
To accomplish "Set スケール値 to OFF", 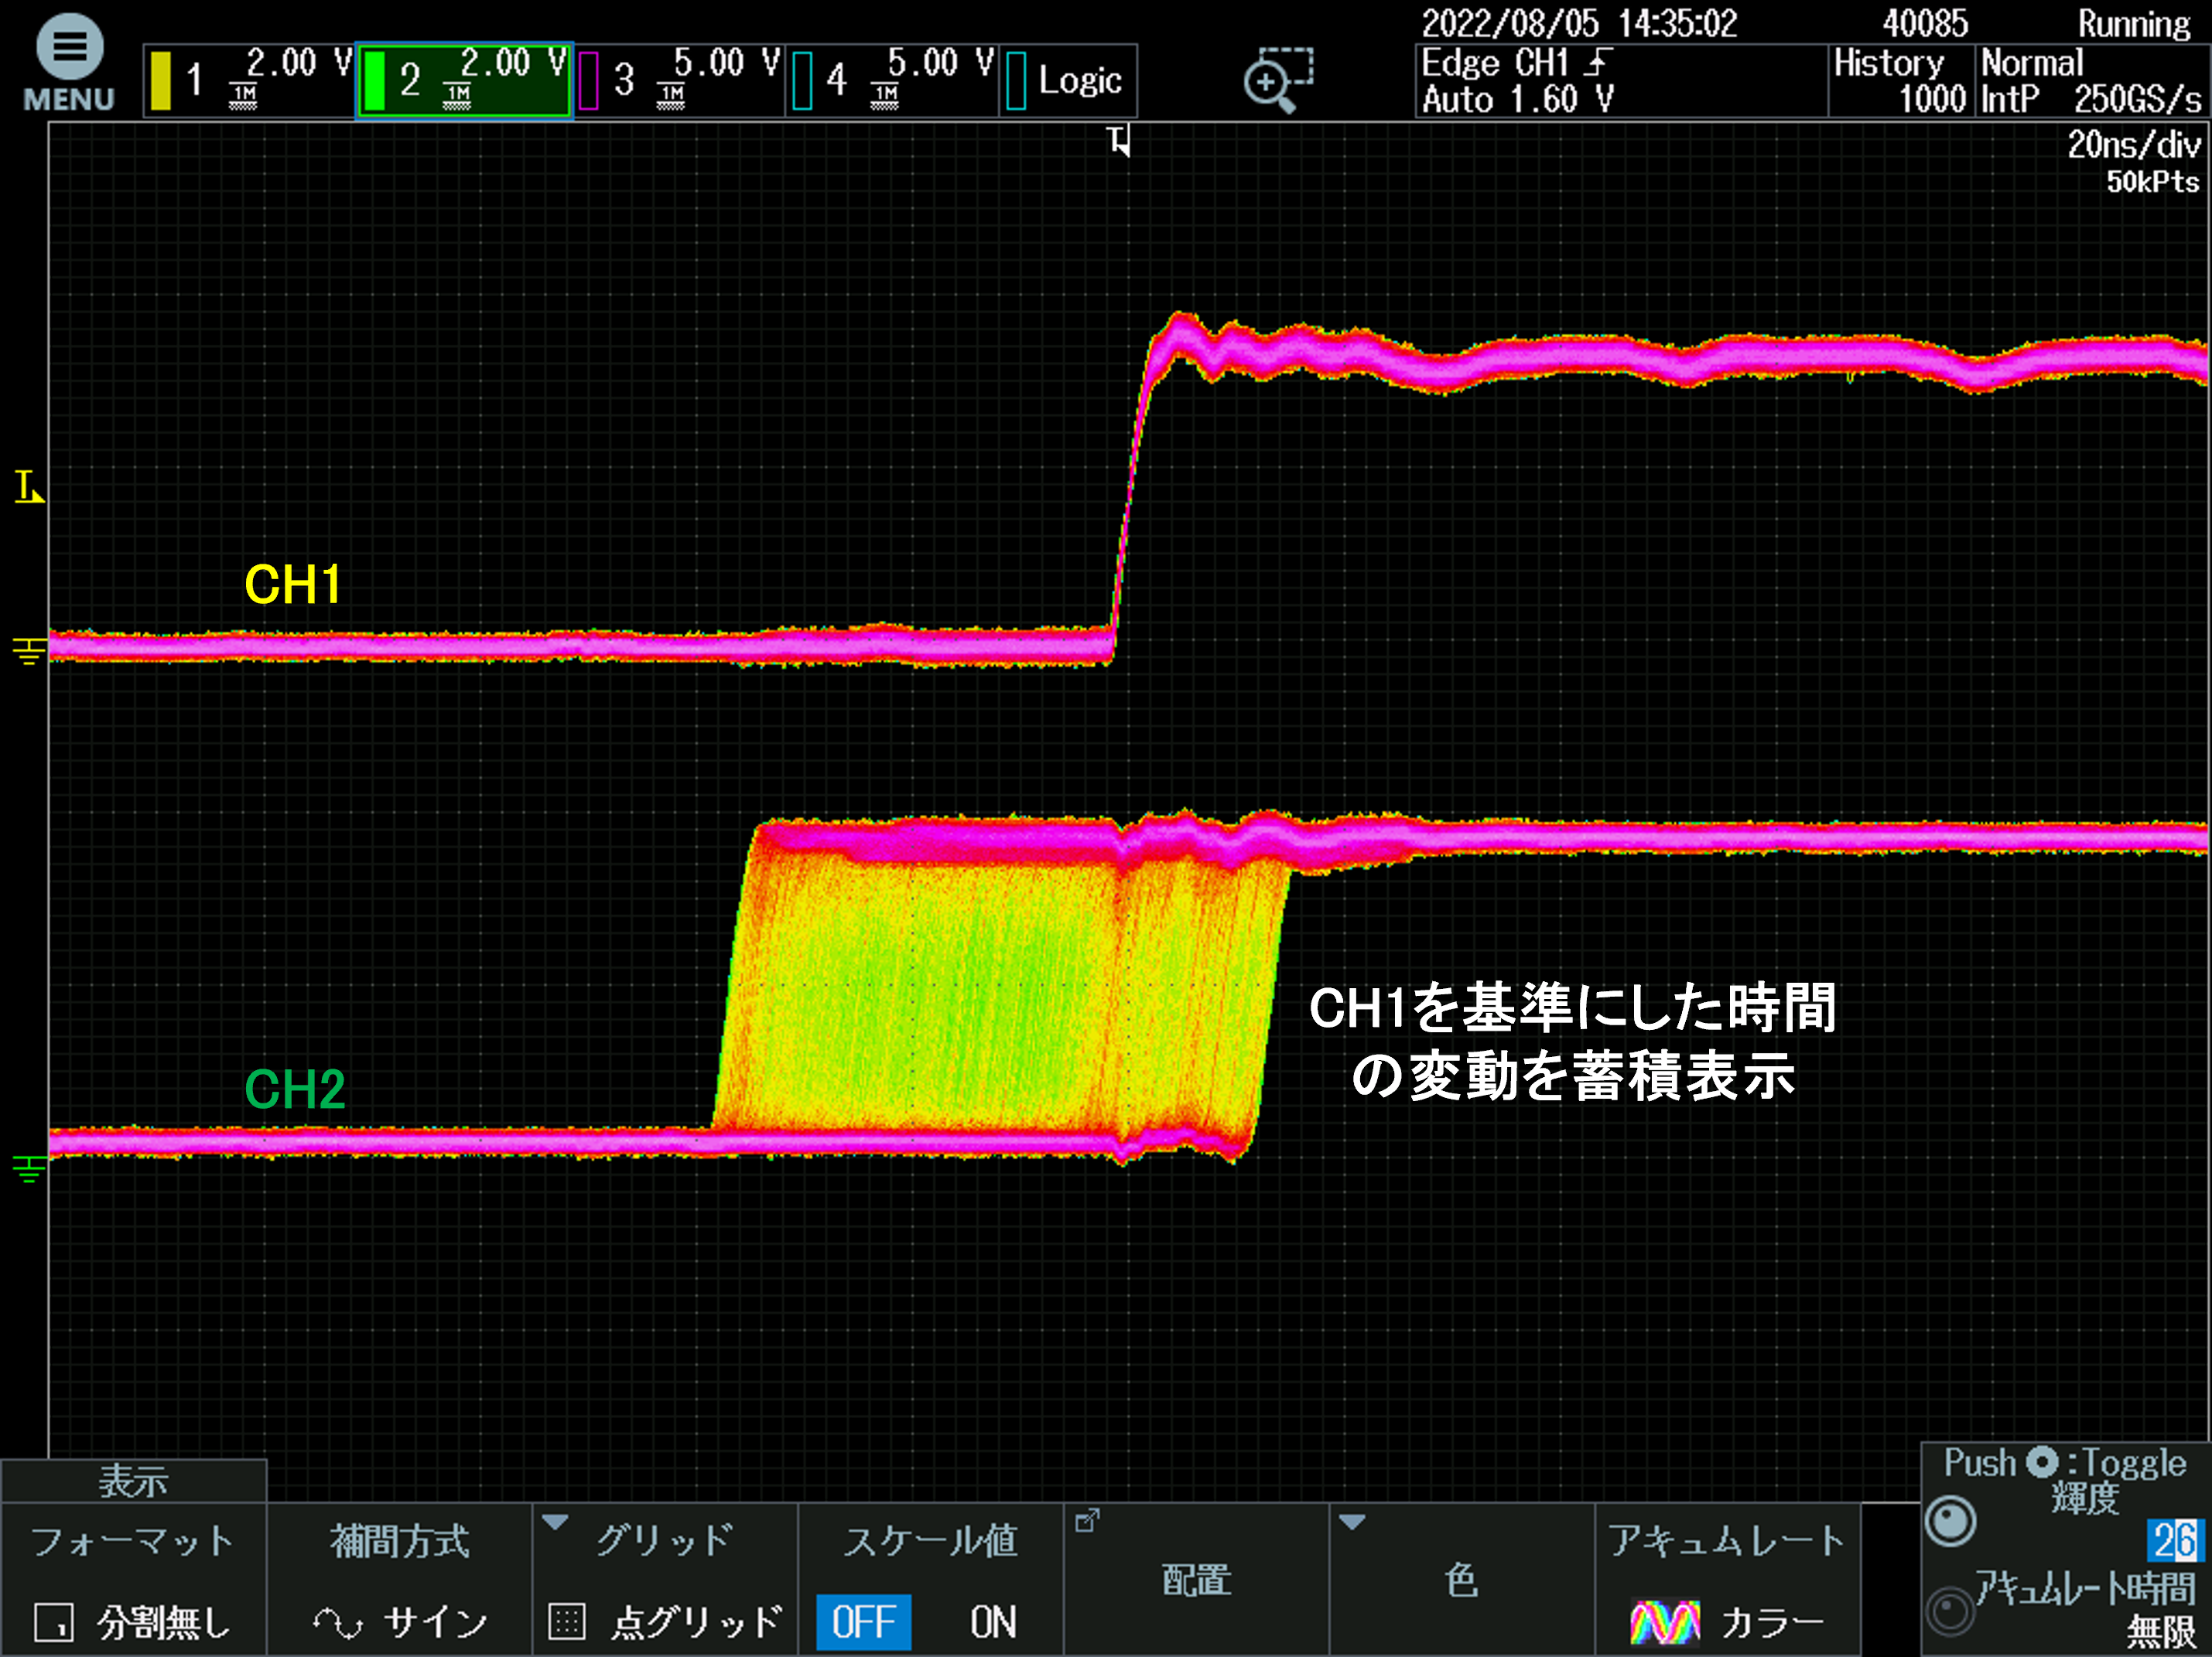I will 863,1622.
